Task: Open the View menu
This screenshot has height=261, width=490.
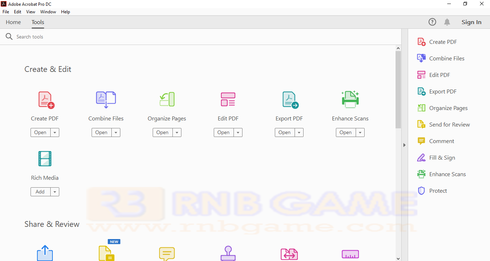Action: tap(31, 12)
